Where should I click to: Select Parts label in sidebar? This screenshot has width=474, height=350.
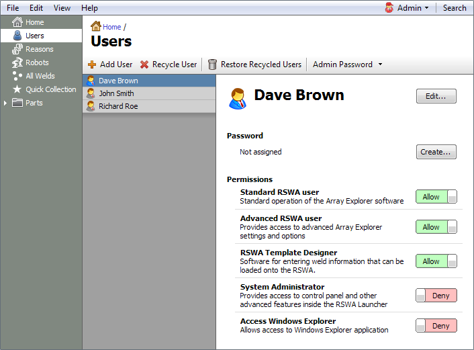34,103
